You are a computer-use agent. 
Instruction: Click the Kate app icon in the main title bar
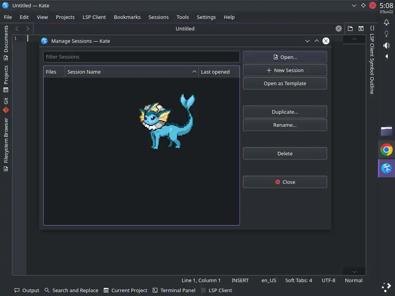(5, 5)
